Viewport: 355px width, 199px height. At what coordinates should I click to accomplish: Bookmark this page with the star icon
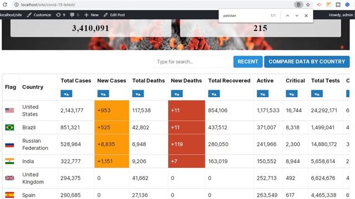(x=308, y=4)
